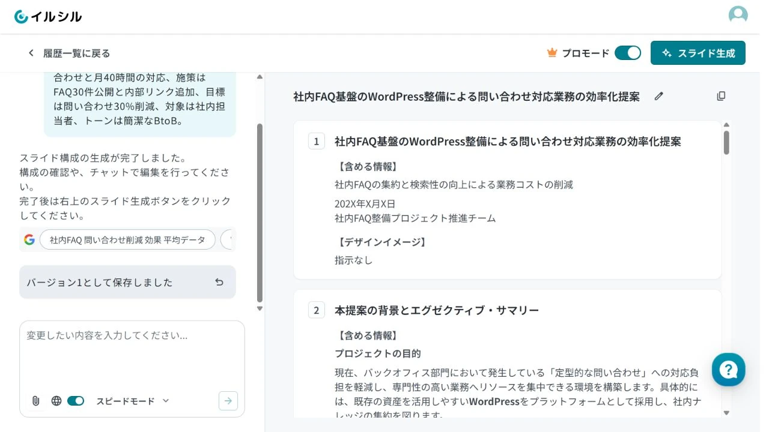769x432 pixels.
Task: Click the chat panel scroll-down arrow
Action: tap(260, 308)
